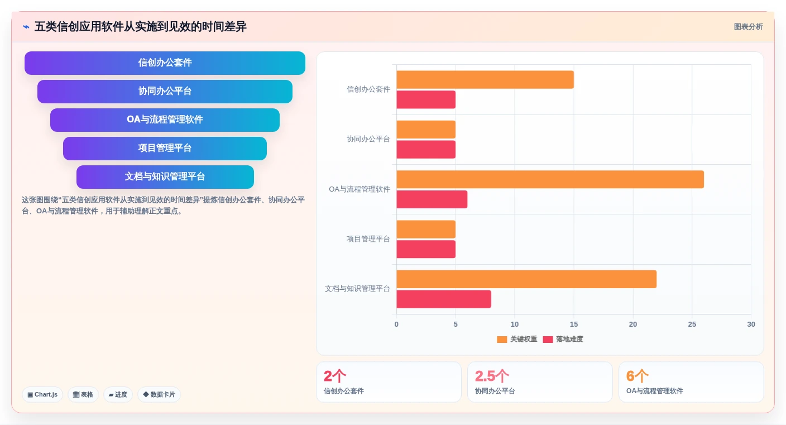This screenshot has width=786, height=425.
Task: Select the 文档与知识管理平台 funnel bar
Action: point(165,177)
